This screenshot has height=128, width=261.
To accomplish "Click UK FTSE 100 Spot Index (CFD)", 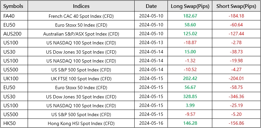I will (81, 79).
